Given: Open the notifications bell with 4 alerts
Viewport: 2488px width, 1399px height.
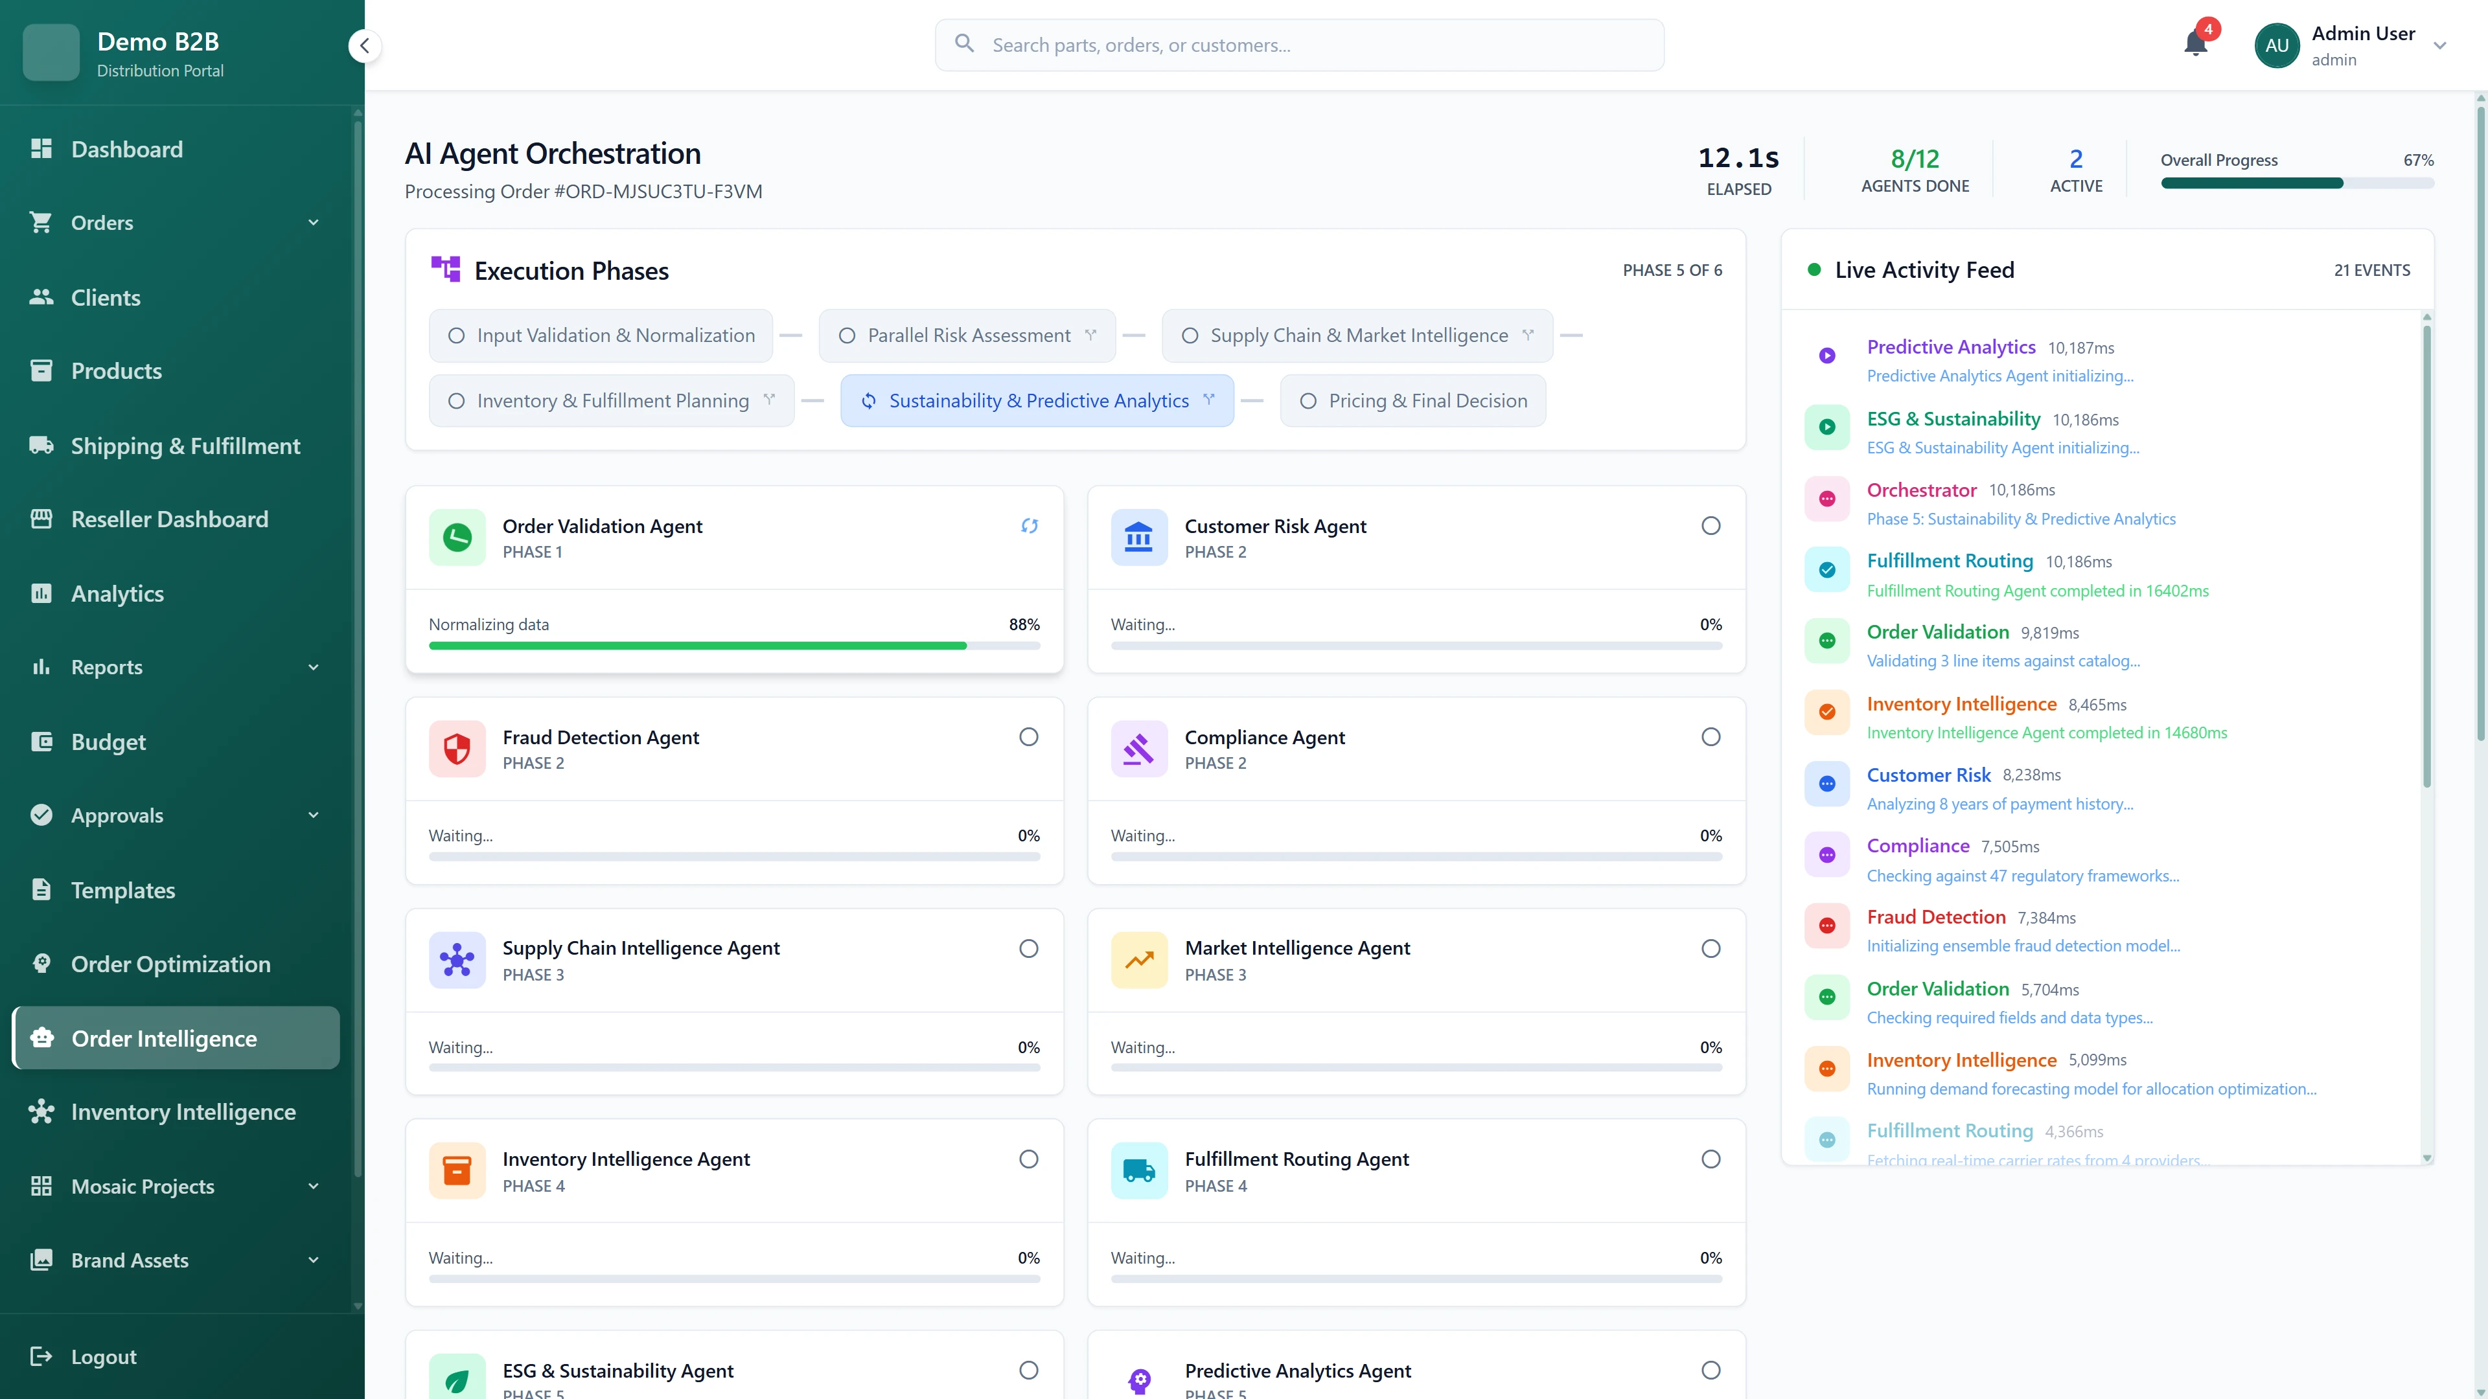Looking at the screenshot, I should point(2195,45).
